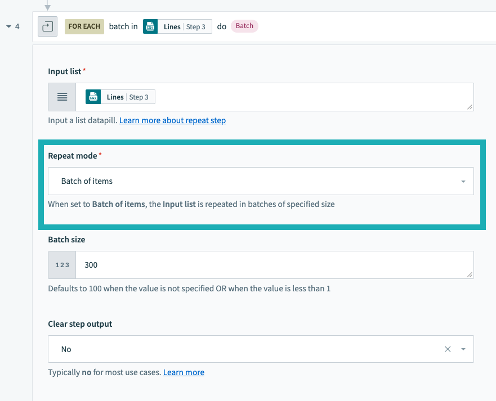Open the Repeat mode dropdown
496x401 pixels.
(261, 181)
